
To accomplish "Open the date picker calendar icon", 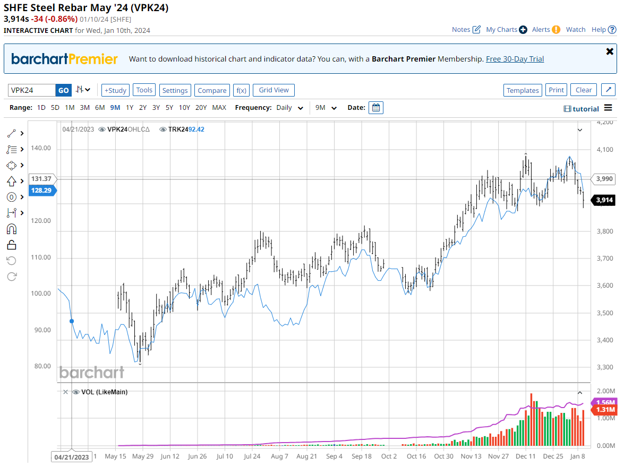I will (x=376, y=108).
